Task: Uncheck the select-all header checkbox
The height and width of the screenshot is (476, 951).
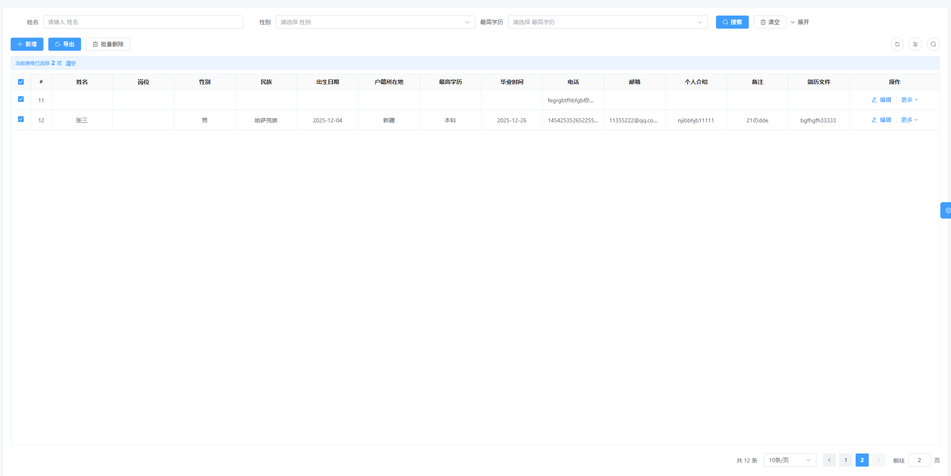Action: (21, 82)
